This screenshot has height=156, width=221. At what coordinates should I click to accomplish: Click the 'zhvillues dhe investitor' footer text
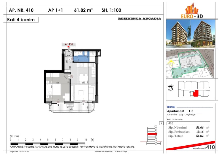[x=111, y=152]
